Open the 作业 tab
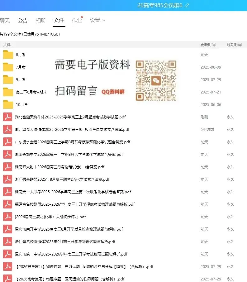This screenshot has height=282, width=247. click(x=77, y=20)
